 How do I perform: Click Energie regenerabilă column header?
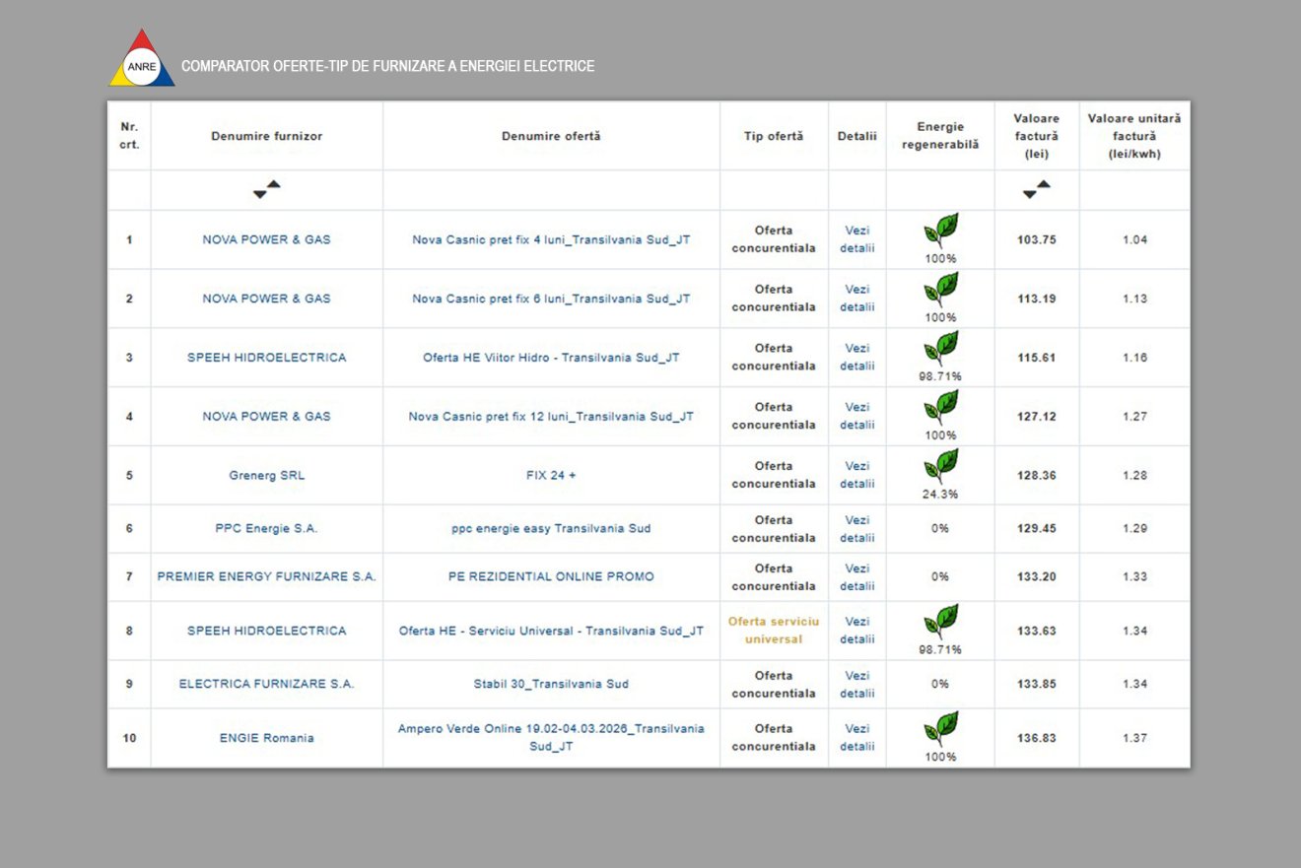(940, 136)
